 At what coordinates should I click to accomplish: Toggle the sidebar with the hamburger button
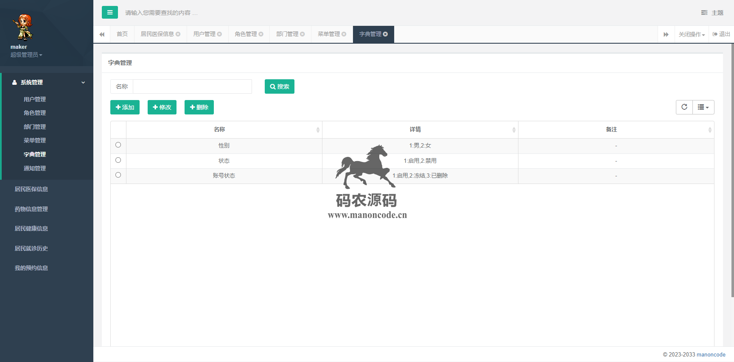point(109,12)
